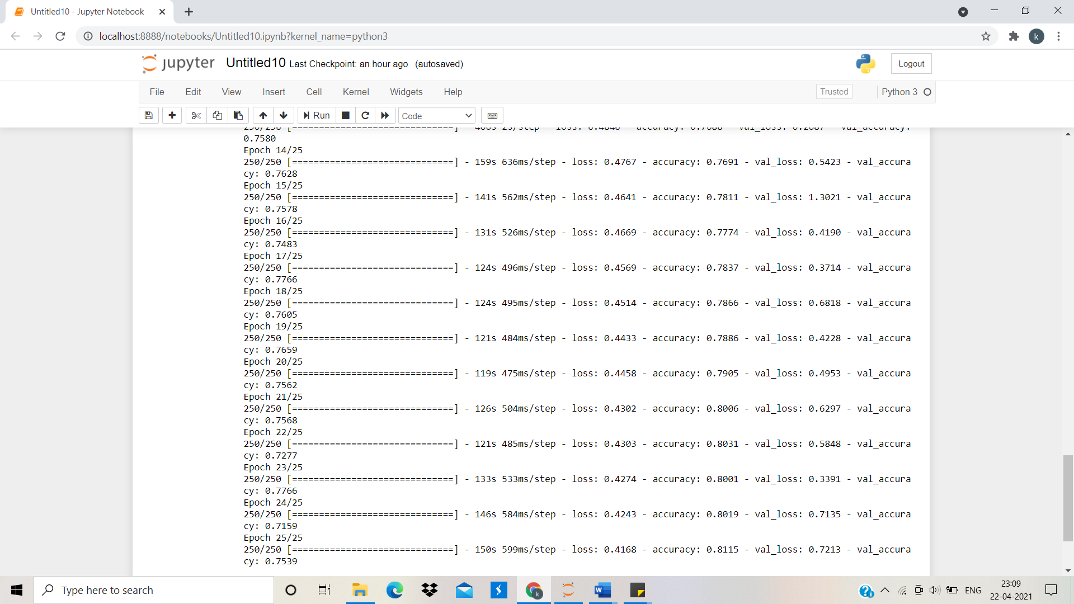Save the notebook using the save icon
This screenshot has width=1074, height=604.
coord(148,115)
